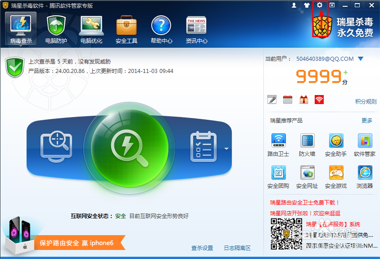Click the user email 504640389@QQ.COM
This screenshot has height=259, width=380.
pyautogui.click(x=325, y=59)
